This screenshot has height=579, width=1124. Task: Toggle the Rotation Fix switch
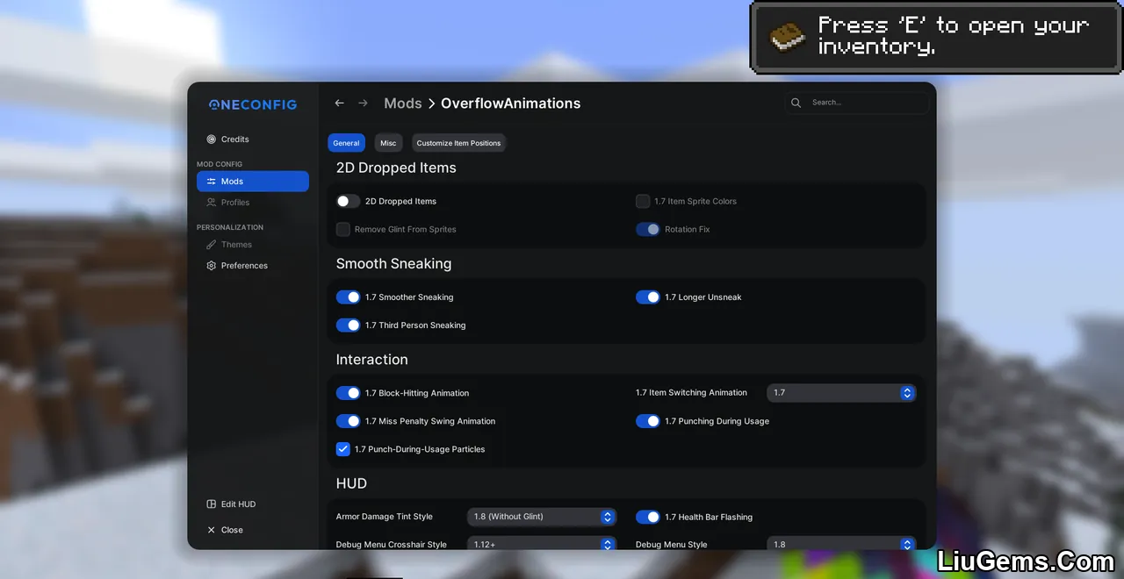click(x=647, y=229)
